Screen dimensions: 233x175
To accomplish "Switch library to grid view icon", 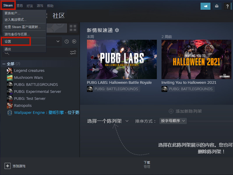I will point(73,28).
